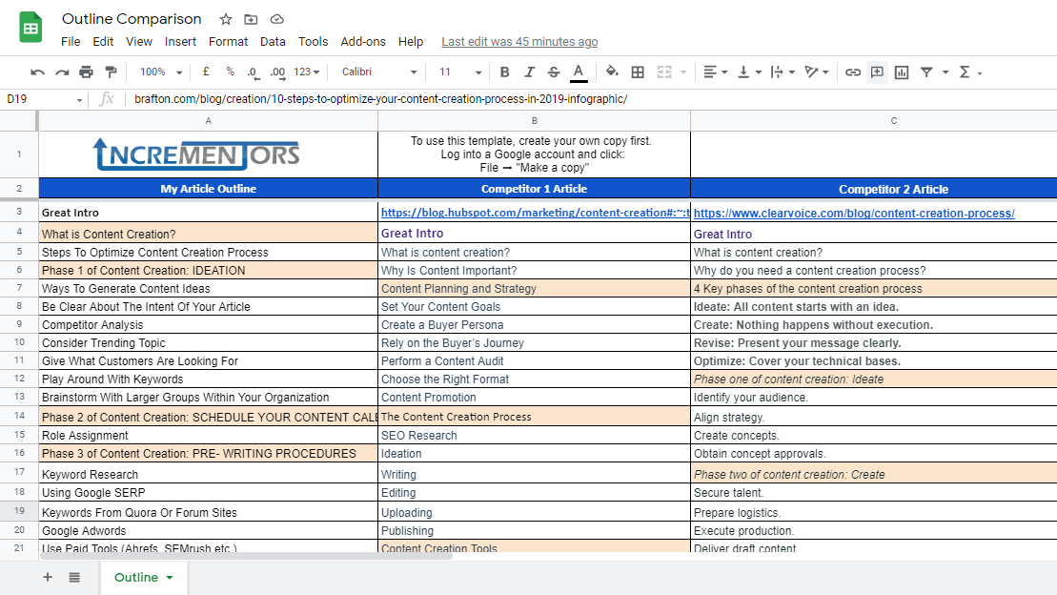The image size is (1057, 595).
Task: Open the borders menu
Action: point(637,72)
